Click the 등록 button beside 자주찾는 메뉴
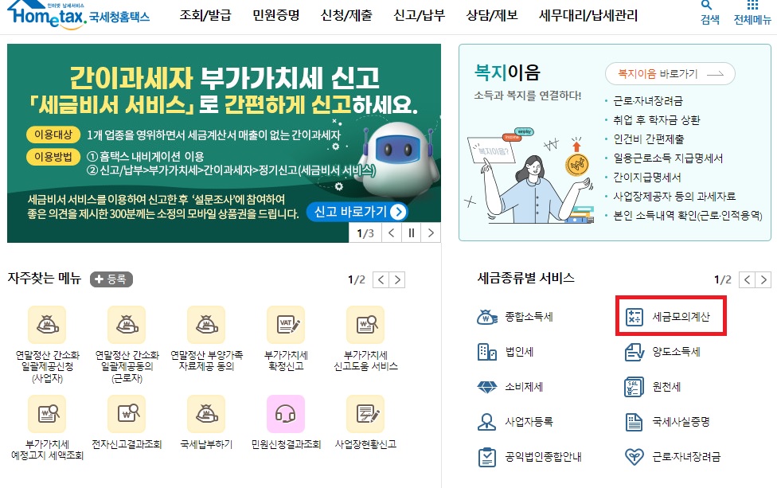Image resolution: width=777 pixels, height=488 pixels. (111, 279)
